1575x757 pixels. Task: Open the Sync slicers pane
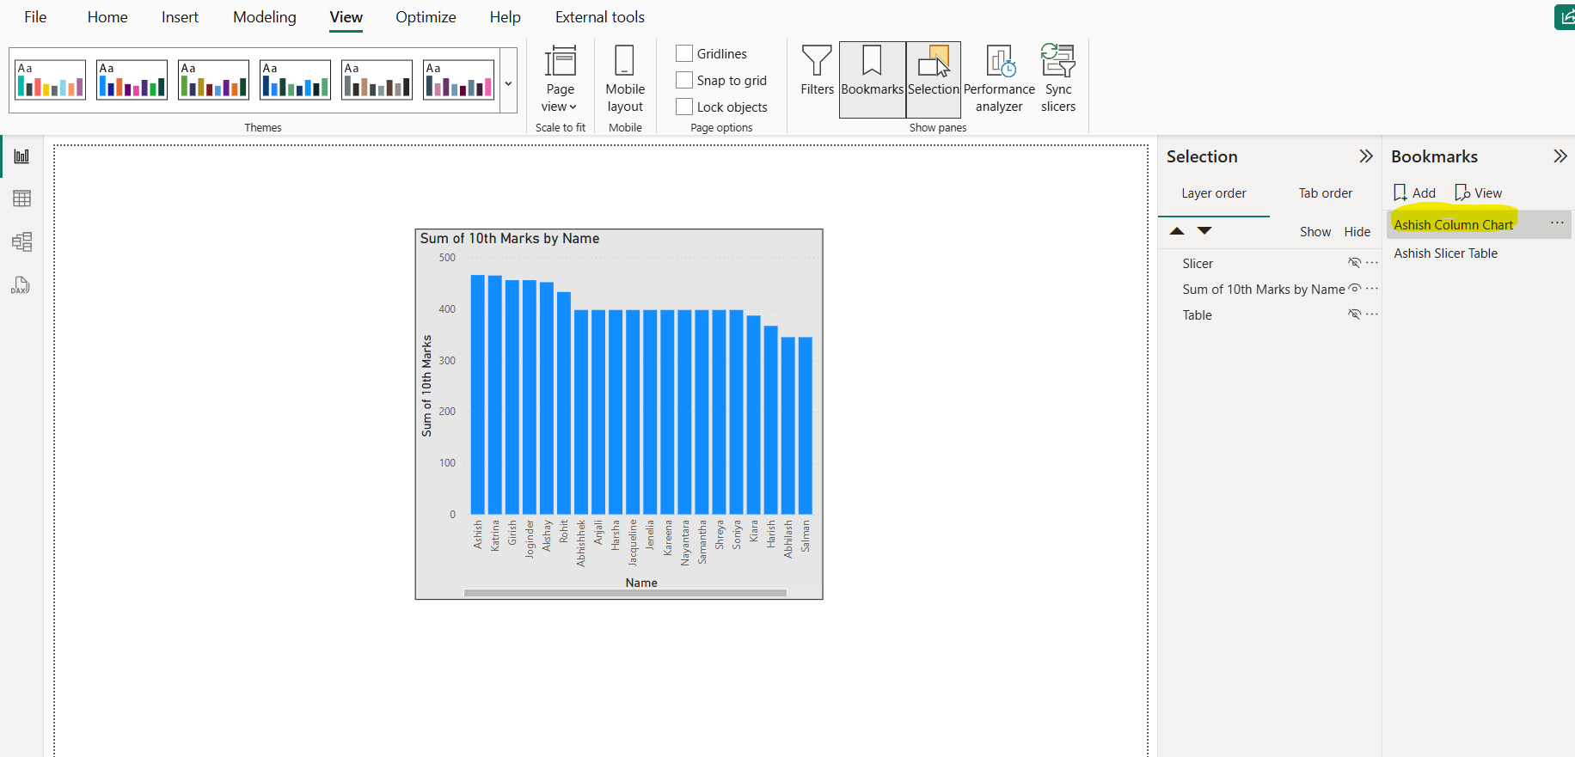pyautogui.click(x=1057, y=79)
